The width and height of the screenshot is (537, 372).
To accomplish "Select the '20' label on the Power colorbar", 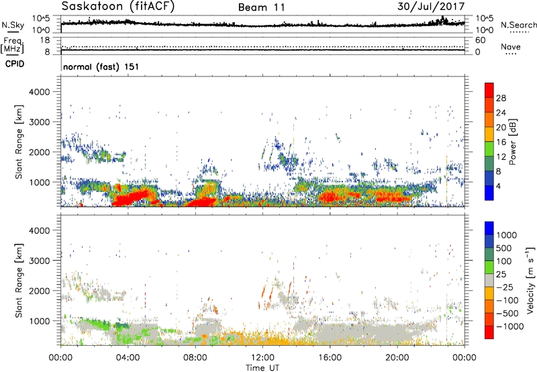I will coord(501,128).
